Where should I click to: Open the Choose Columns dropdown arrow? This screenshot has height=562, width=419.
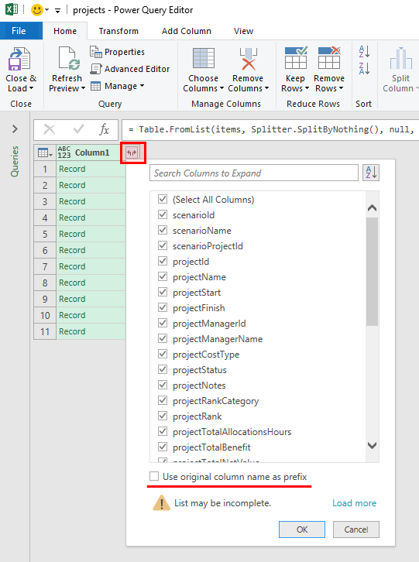tap(222, 88)
